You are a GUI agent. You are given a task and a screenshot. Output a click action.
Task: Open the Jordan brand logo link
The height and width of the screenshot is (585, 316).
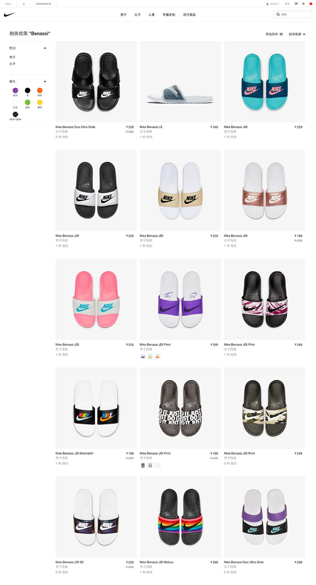tap(24, 4)
